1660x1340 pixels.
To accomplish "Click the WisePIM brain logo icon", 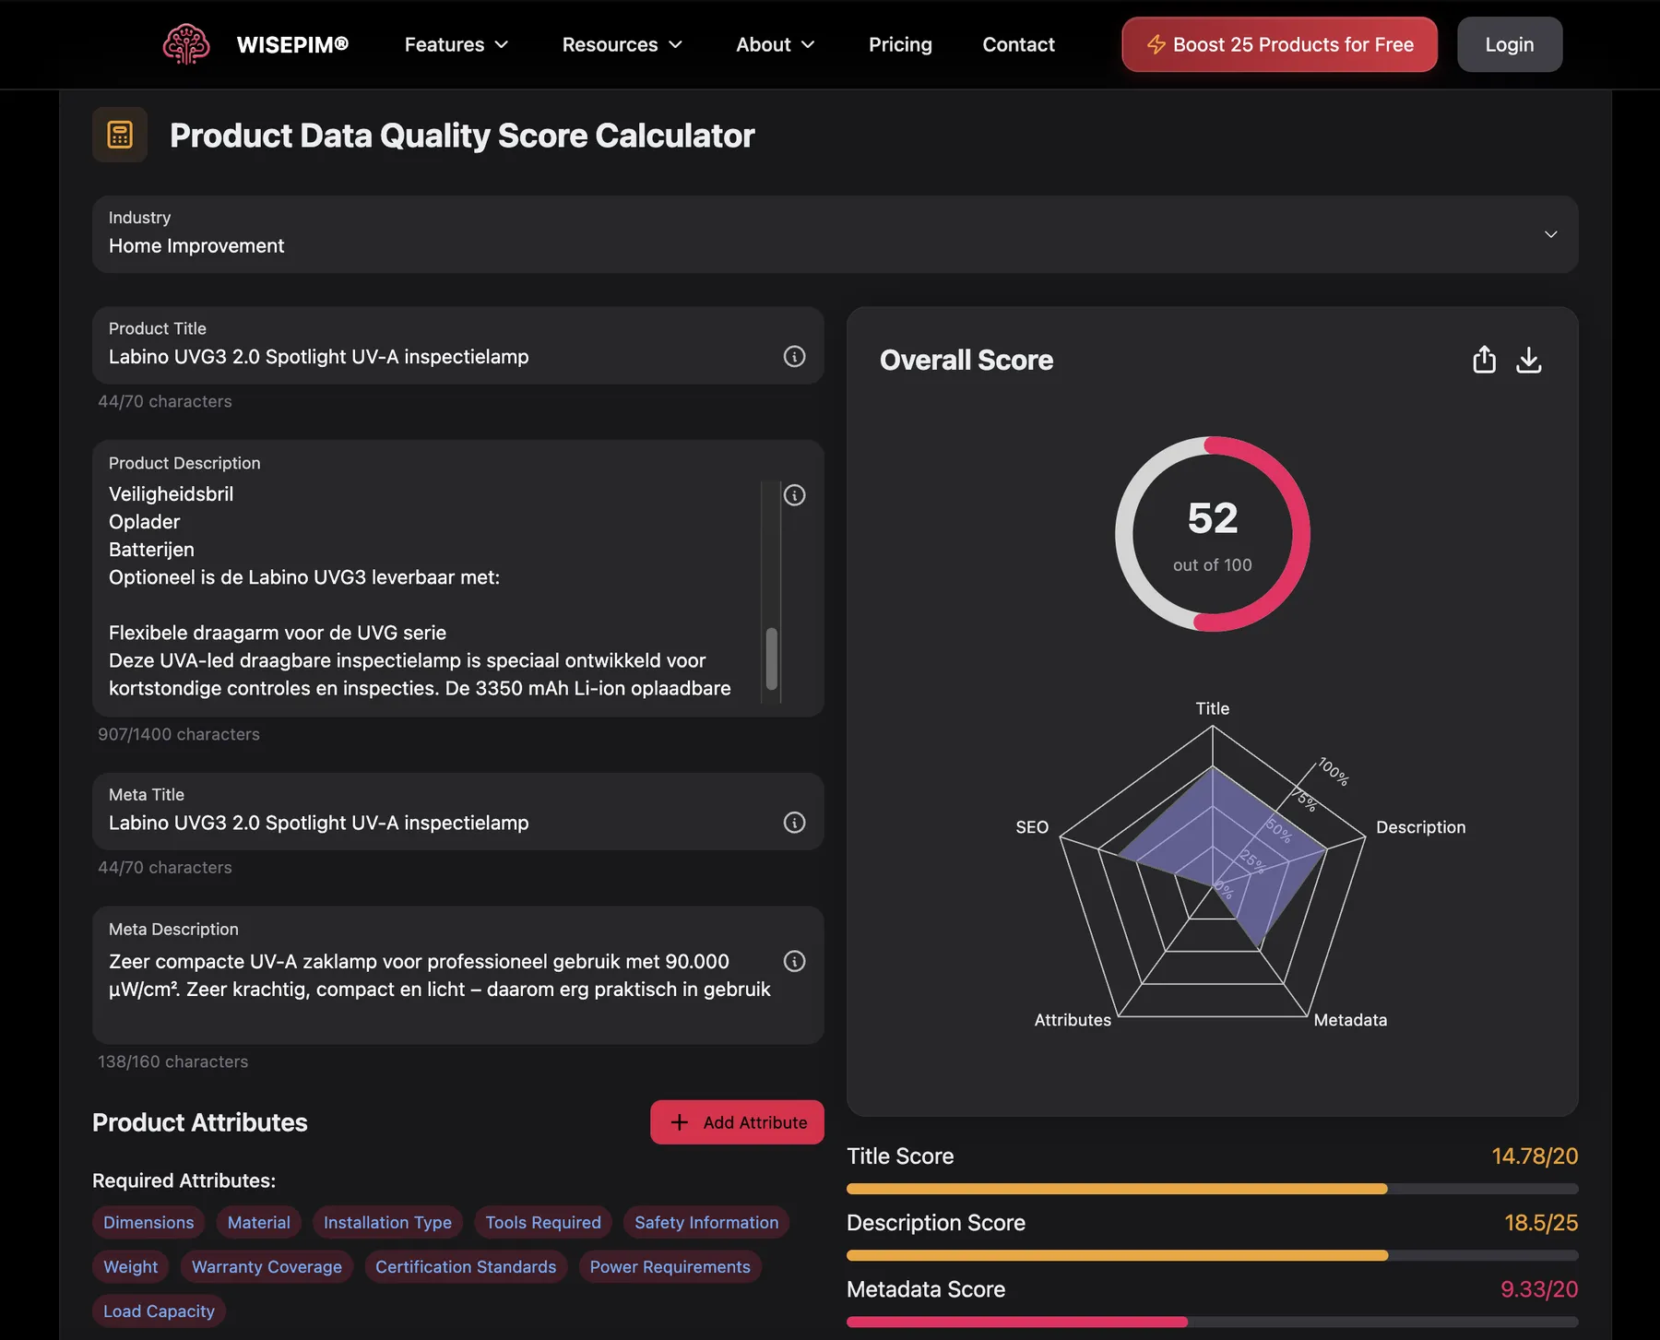I will [186, 44].
